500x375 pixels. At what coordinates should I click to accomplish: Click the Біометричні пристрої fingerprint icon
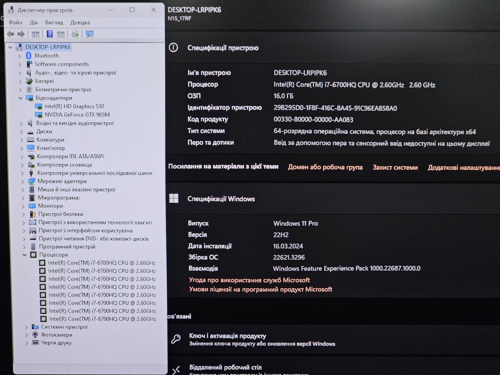pyautogui.click(x=29, y=89)
